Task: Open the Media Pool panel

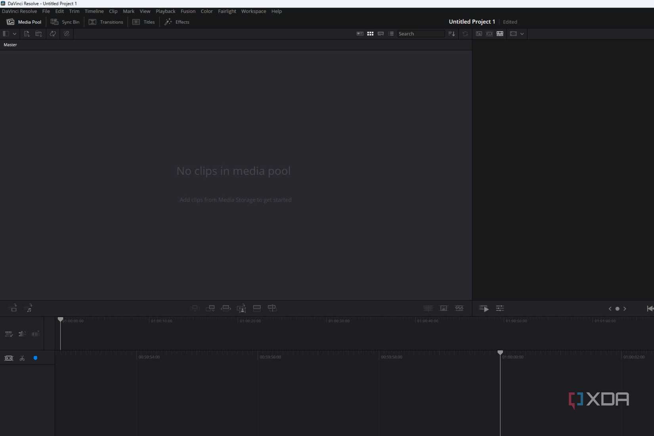Action: [x=24, y=22]
